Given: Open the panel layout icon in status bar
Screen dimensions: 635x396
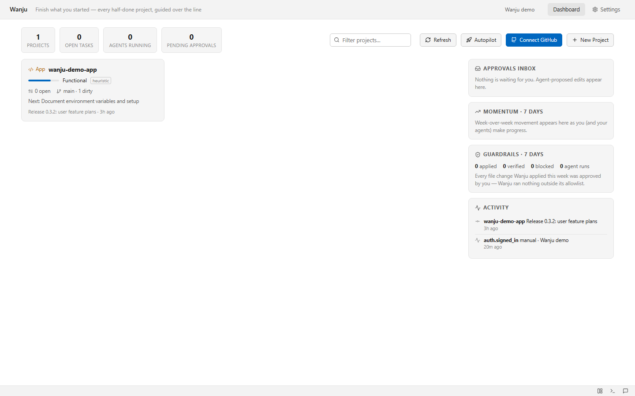Looking at the screenshot, I should click(600, 391).
